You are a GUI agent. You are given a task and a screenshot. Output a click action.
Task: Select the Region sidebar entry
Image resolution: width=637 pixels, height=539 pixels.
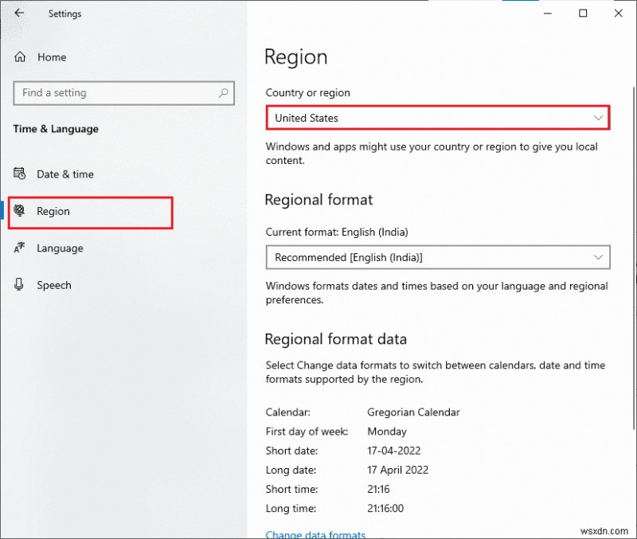53,212
